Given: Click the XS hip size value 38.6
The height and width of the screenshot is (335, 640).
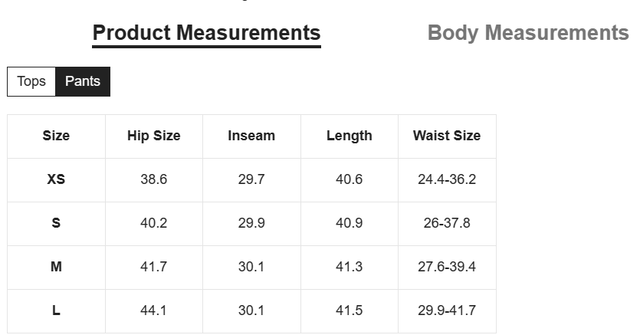Looking at the screenshot, I should point(154,179).
